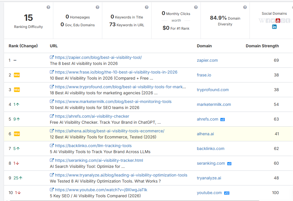Click the Pinterest social domain icon

pyautogui.click(x=283, y=20)
